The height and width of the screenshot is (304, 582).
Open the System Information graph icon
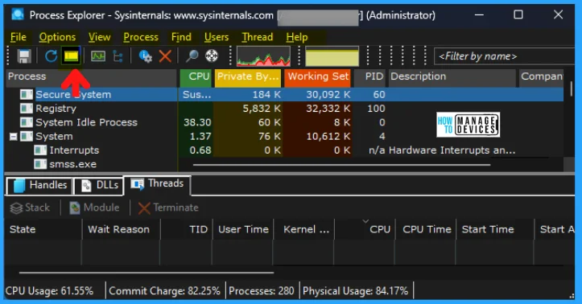(x=98, y=56)
